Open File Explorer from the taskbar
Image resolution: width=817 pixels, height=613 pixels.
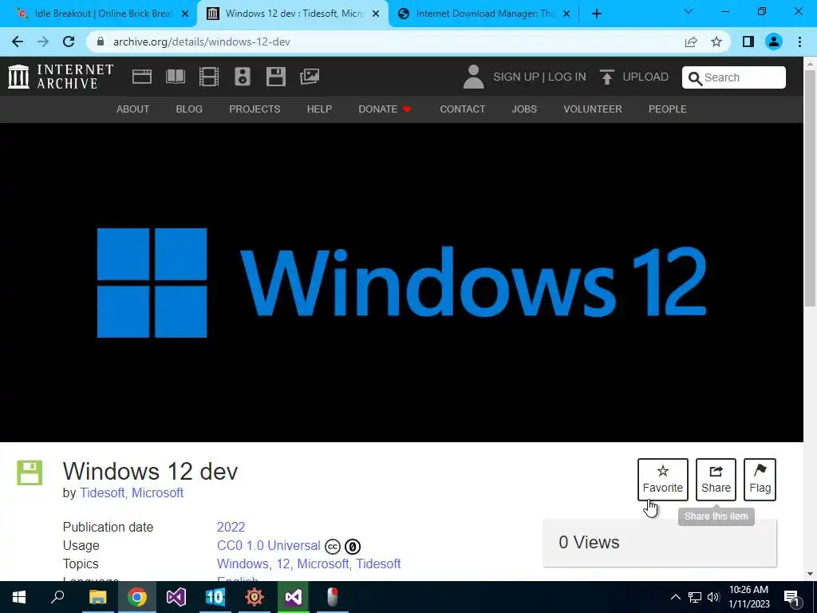(x=97, y=597)
